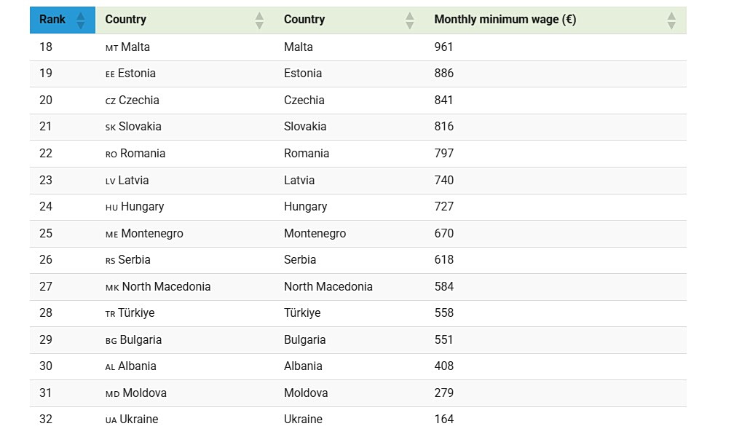Viewport: 750px width, 437px height.
Task: Click Moldova's monthly wage value 279
Action: coord(443,393)
